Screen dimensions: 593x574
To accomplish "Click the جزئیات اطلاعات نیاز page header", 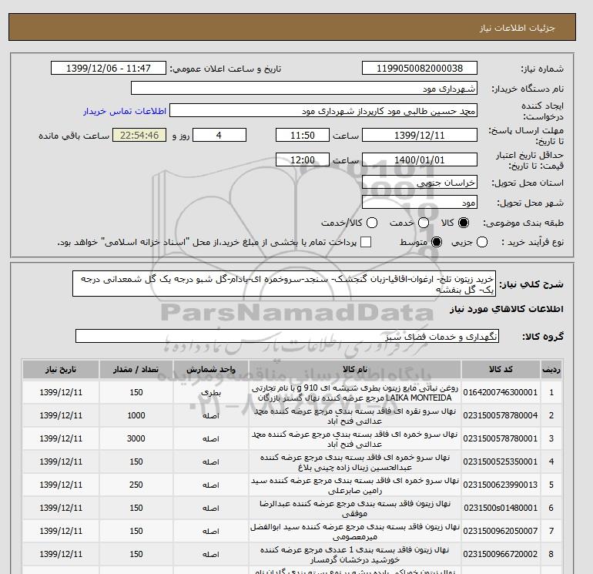I will click(518, 28).
